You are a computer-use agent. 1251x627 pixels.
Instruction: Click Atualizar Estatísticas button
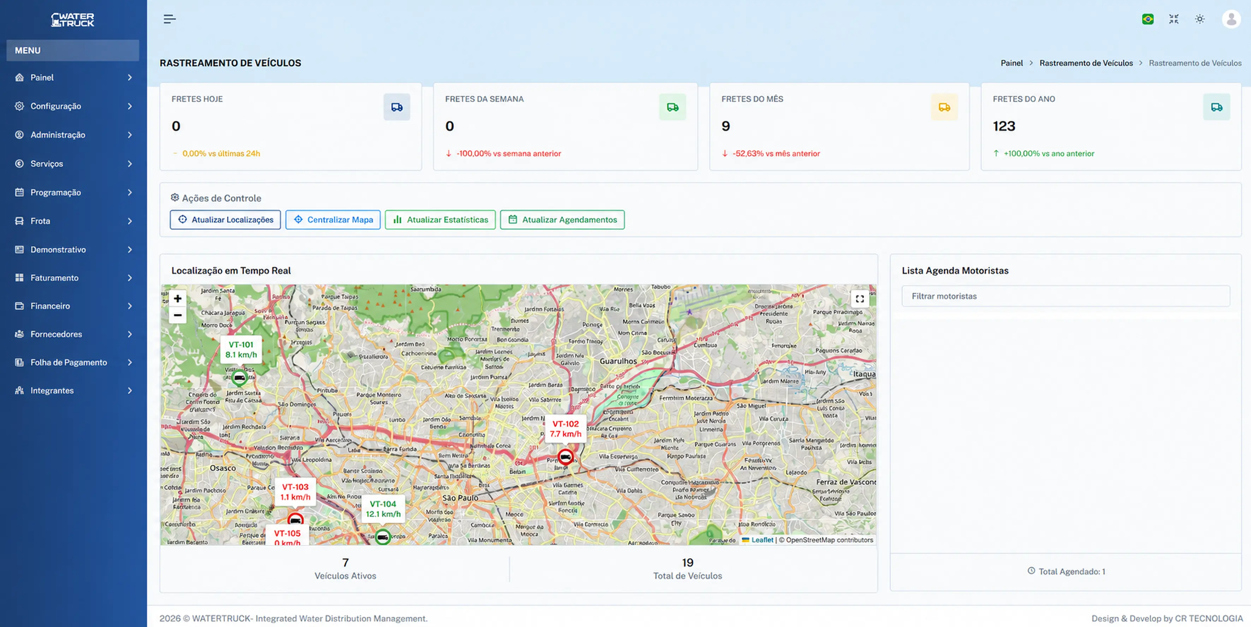click(440, 220)
